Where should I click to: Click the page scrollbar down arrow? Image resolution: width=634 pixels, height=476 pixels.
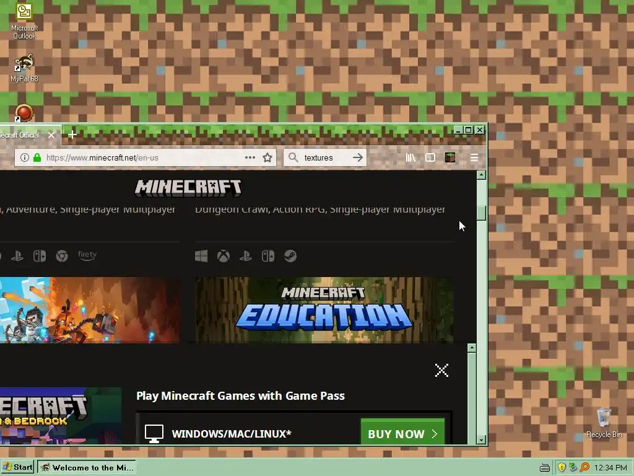(481, 440)
